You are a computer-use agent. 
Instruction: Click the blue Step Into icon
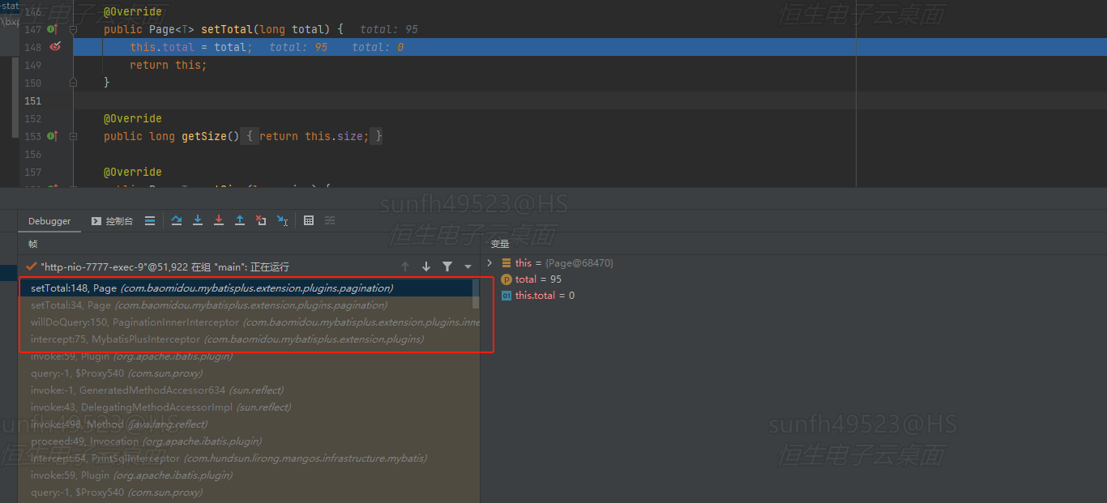[x=198, y=220]
